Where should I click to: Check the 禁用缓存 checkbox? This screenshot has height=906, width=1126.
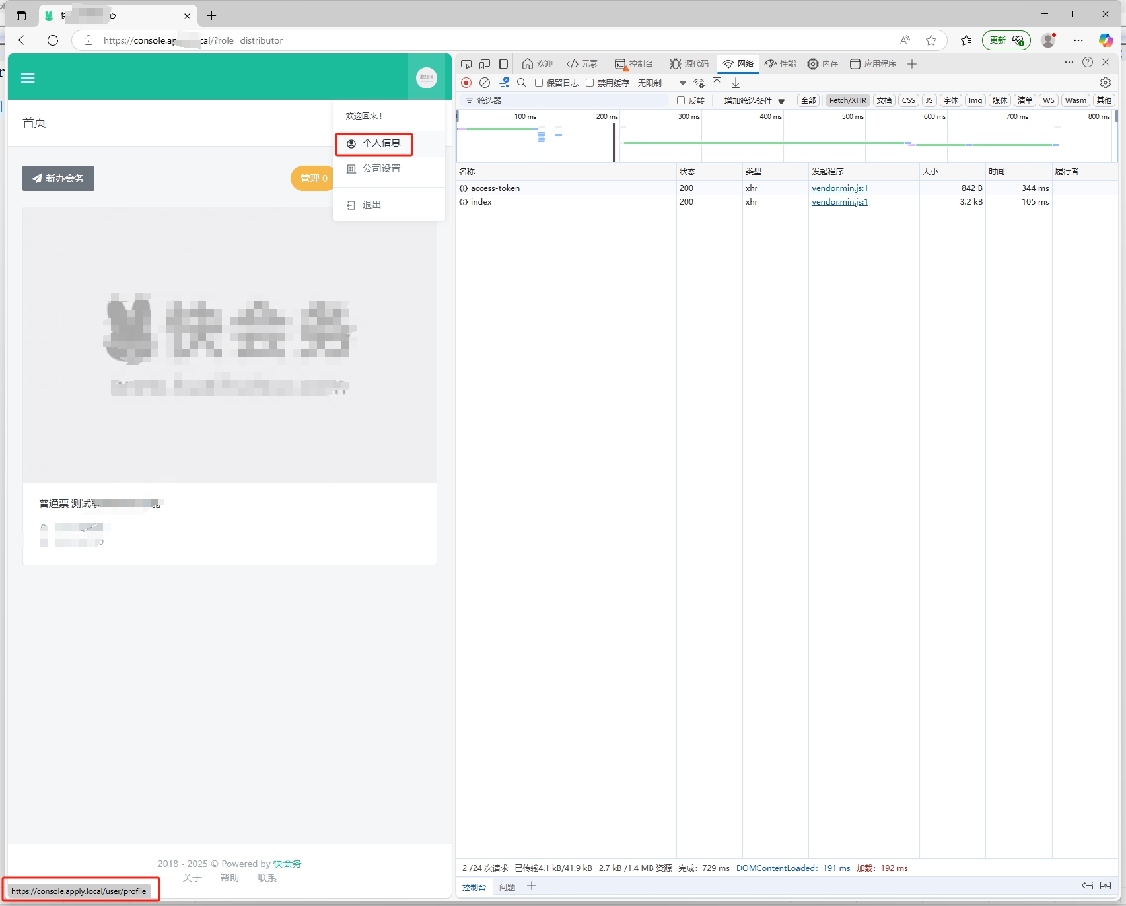pos(590,83)
